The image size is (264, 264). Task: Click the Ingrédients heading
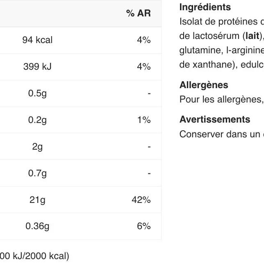point(205,7)
